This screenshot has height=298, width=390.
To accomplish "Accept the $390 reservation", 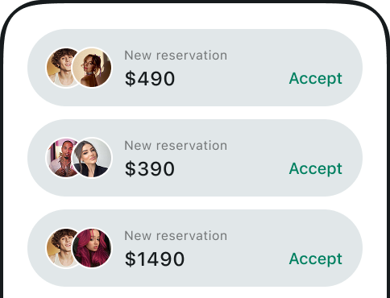I will click(315, 168).
